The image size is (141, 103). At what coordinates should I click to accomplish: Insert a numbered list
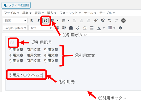pos(64,21)
